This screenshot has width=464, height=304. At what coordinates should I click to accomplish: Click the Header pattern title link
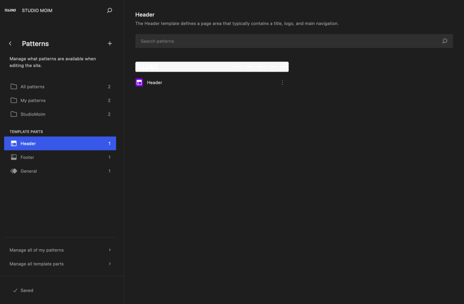pyautogui.click(x=155, y=82)
